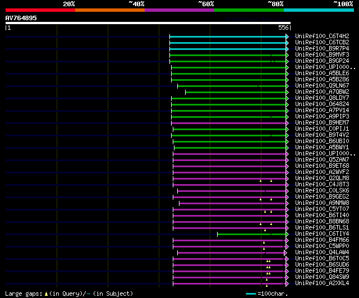The height and width of the screenshot is (298, 359).
Task: Click the 556 query end position label
Action: coord(283,28)
